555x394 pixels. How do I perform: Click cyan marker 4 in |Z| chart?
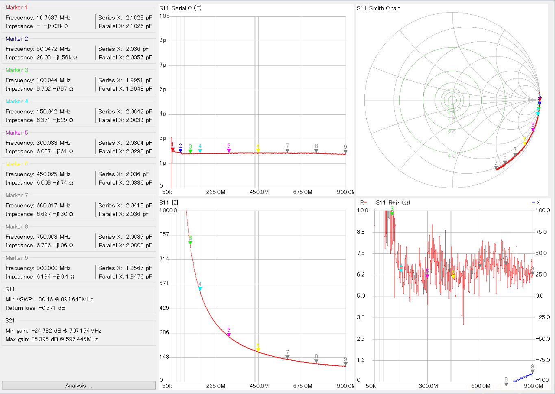200,289
